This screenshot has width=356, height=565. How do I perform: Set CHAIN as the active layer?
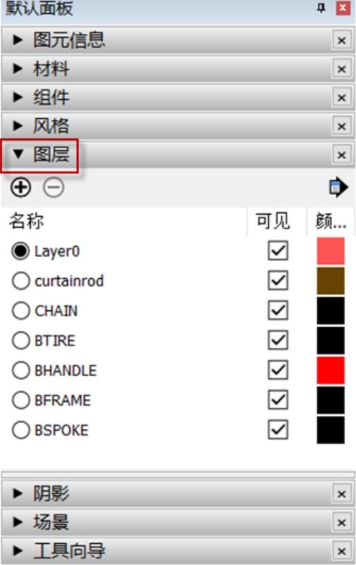tap(20, 311)
